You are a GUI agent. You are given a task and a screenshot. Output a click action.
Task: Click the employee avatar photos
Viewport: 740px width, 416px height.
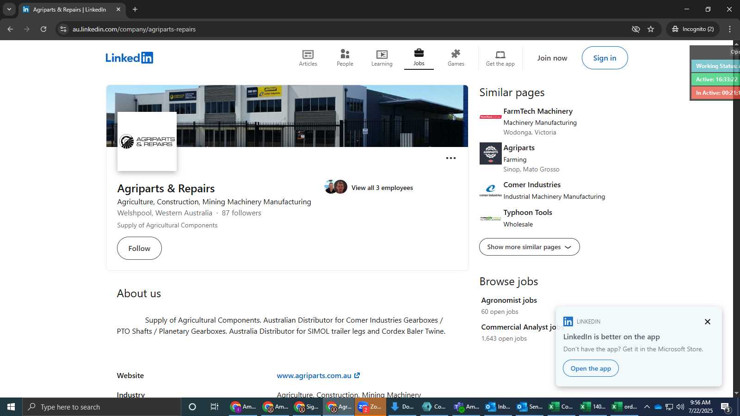(336, 187)
